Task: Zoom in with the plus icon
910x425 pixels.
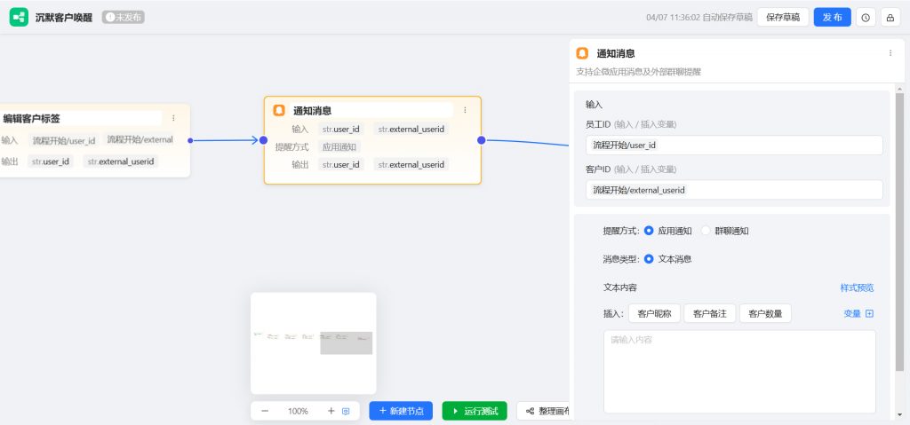Action: click(331, 411)
